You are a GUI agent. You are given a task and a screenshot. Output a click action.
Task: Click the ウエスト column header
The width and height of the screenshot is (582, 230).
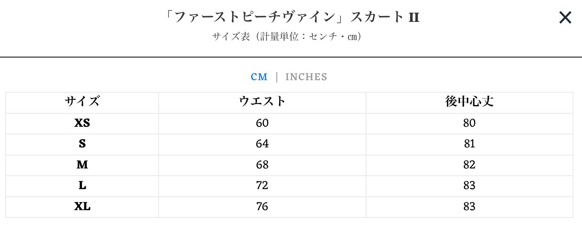coord(262,101)
